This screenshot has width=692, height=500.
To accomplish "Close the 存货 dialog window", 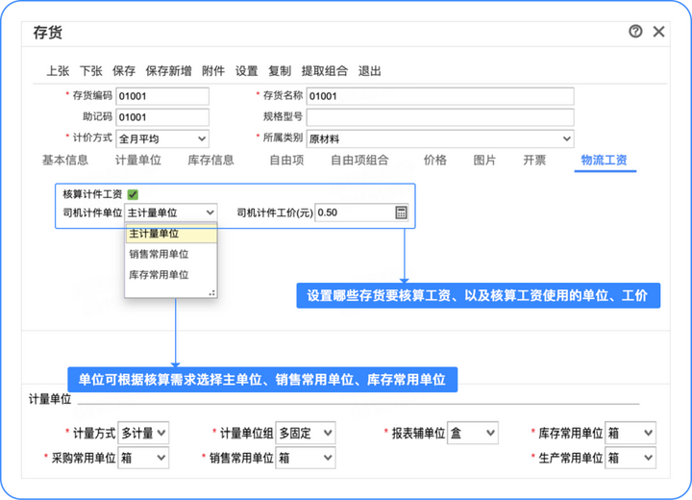I will [658, 32].
